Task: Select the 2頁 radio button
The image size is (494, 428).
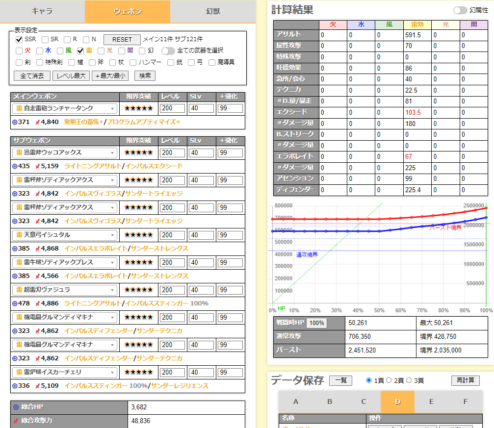Action: pos(389,380)
